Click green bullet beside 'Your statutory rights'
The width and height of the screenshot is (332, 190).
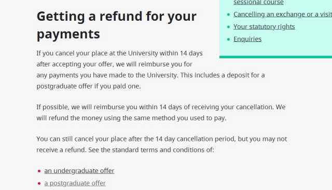[228, 27]
